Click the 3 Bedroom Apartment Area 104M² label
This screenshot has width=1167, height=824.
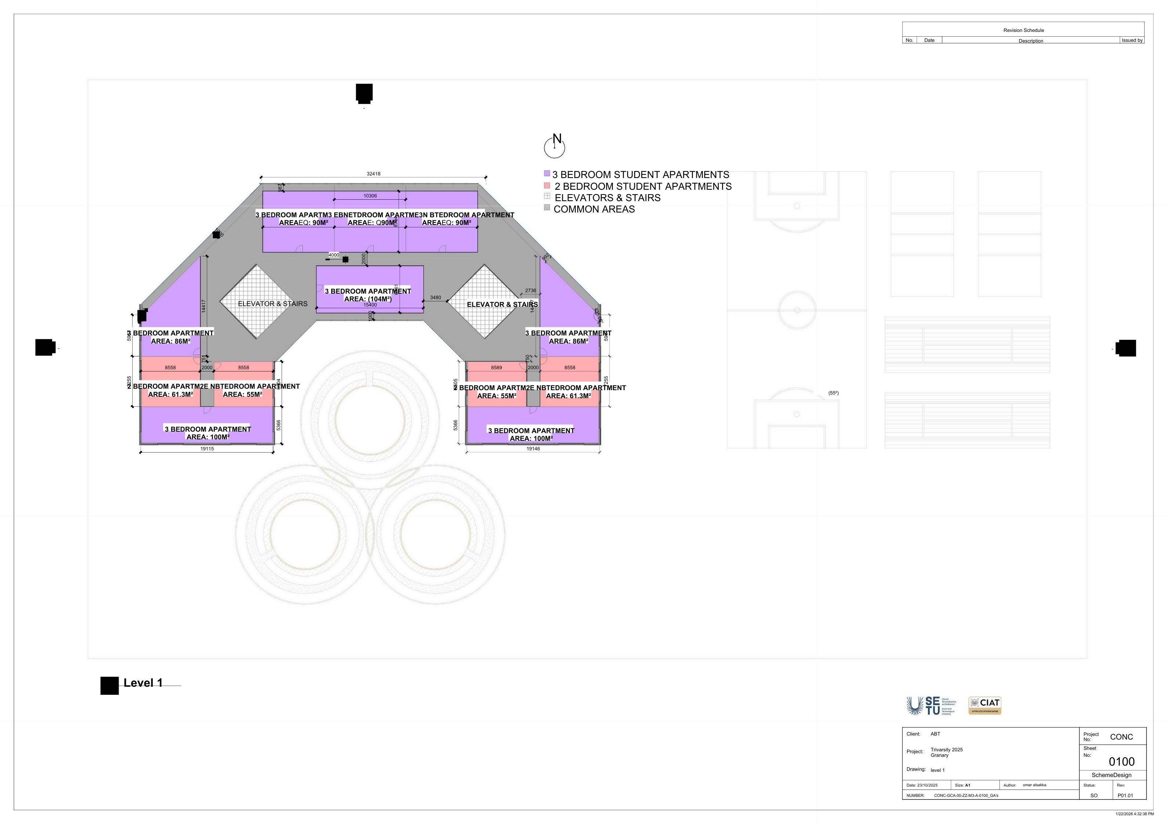pos(368,295)
